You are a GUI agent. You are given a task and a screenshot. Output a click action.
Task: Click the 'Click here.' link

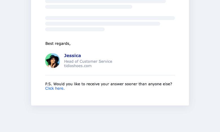[55, 88]
